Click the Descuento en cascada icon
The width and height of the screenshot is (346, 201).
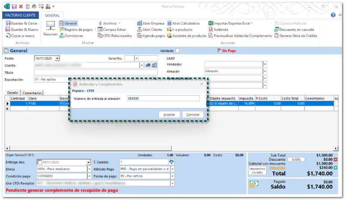276,29
